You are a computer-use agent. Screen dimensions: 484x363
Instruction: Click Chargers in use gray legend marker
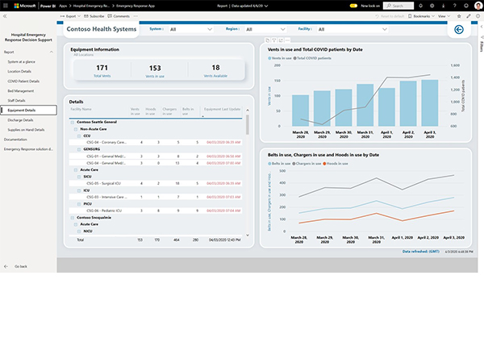coord(294,164)
